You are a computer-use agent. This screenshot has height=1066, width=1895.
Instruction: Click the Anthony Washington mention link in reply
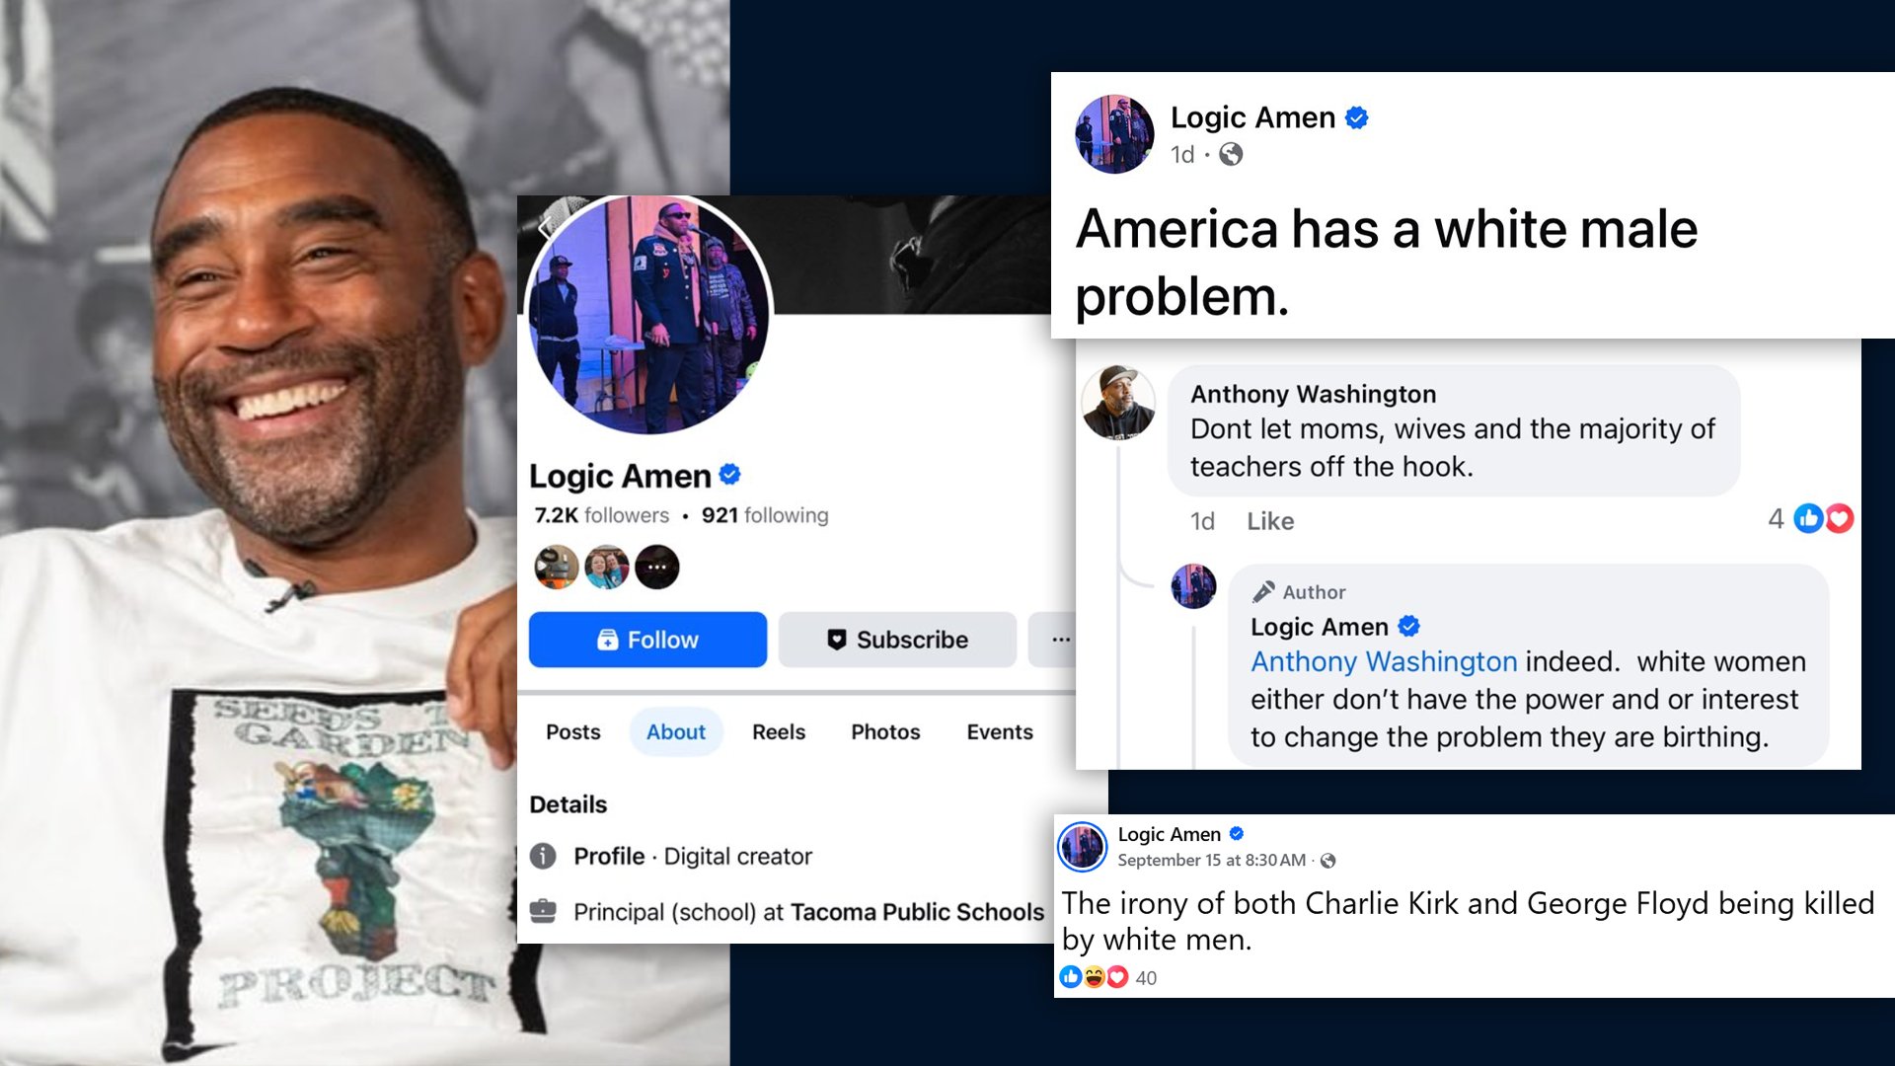1384,661
